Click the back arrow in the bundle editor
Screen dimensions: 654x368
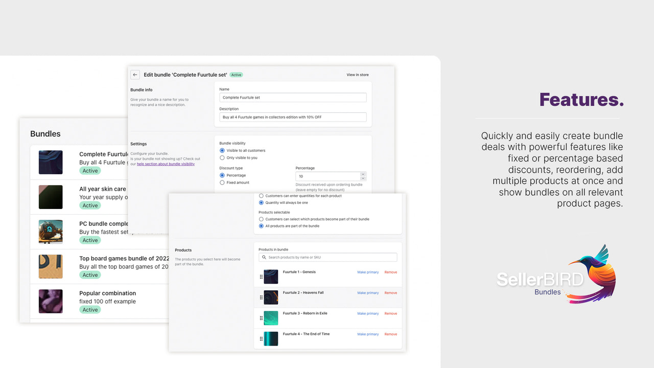(x=135, y=75)
